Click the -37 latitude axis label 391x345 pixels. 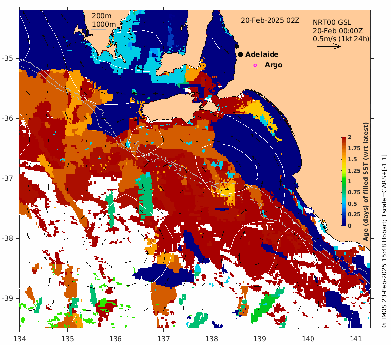click(x=7, y=178)
